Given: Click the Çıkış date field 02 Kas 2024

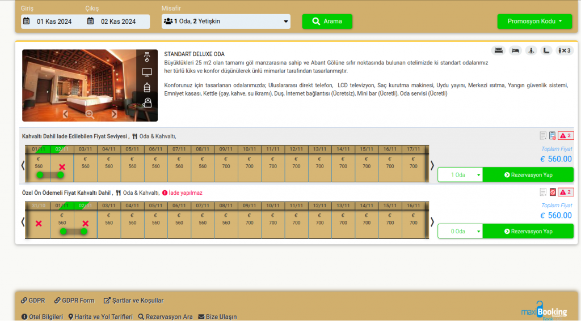Looking at the screenshot, I should (x=117, y=22).
